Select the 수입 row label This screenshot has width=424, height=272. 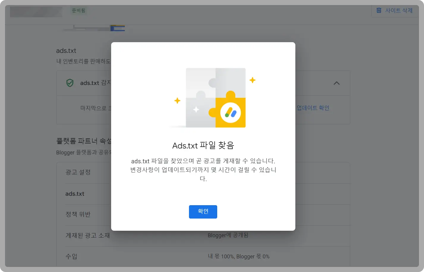[x=71, y=256]
